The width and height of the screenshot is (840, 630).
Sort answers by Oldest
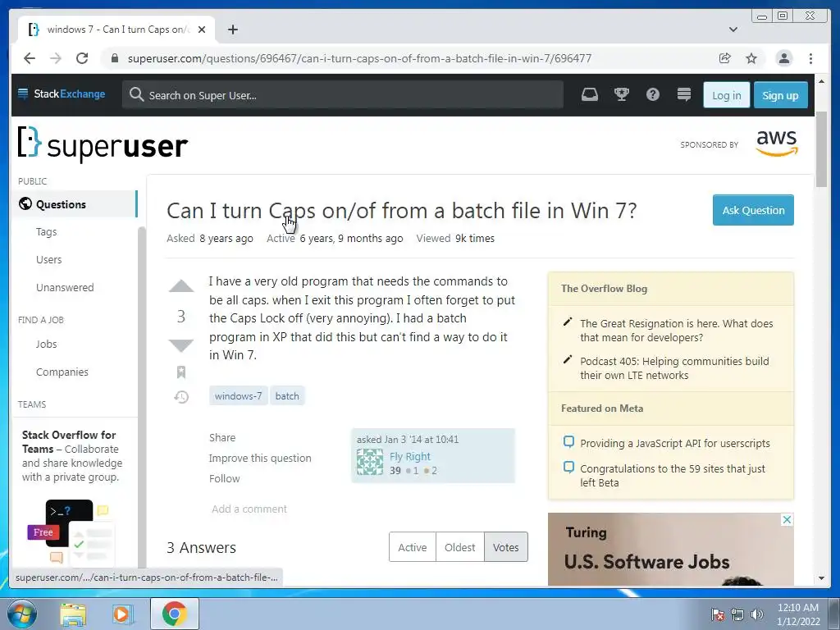tap(459, 547)
